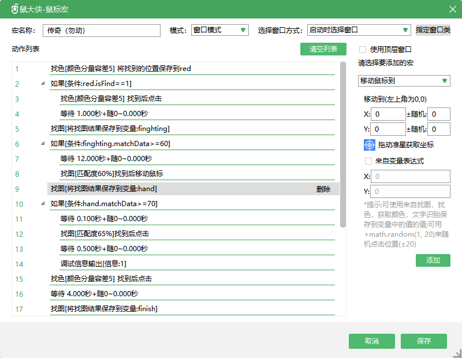Click the 鼠大侠 app logo icon
Image resolution: width=462 pixels, height=358 pixels.
(x=15, y=9)
